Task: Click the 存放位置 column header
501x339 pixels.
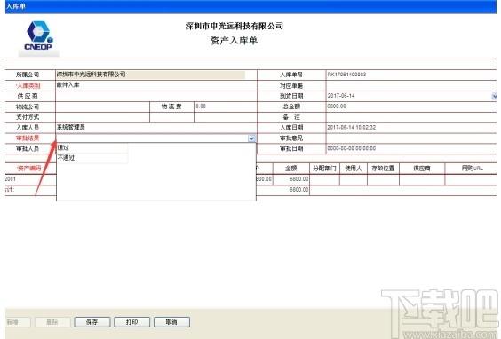Action: click(x=383, y=169)
